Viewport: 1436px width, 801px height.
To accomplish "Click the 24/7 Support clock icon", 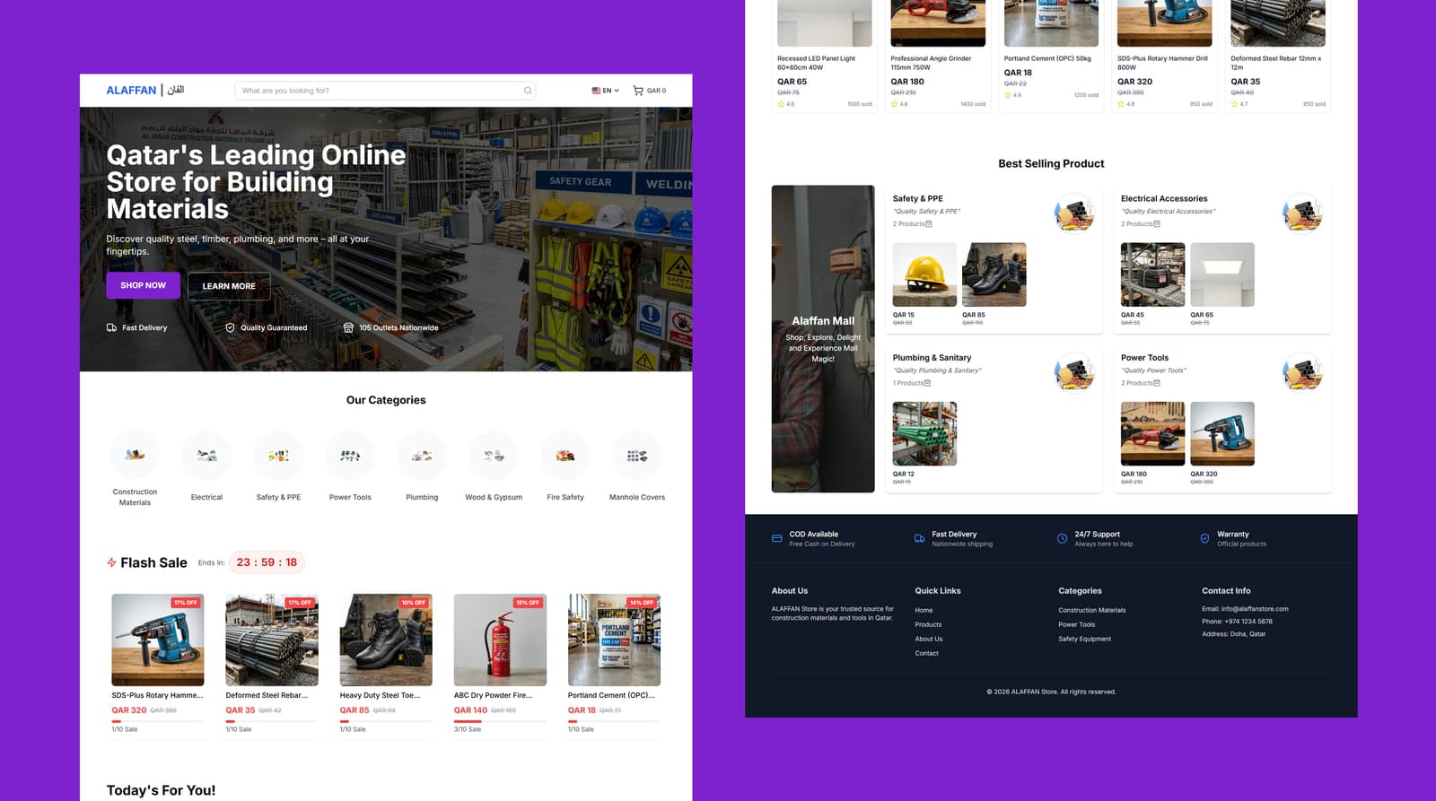I will coord(1063,538).
